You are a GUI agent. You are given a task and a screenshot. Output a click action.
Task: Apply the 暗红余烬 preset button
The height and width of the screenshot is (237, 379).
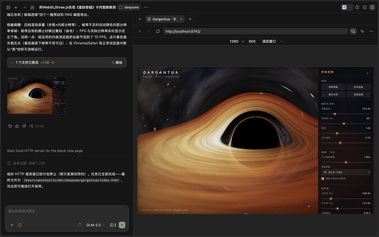[x=333, y=94]
